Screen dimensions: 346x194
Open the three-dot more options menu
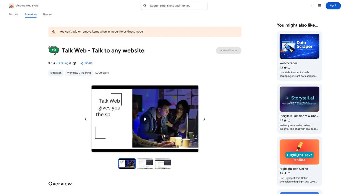pyautogui.click(x=312, y=6)
